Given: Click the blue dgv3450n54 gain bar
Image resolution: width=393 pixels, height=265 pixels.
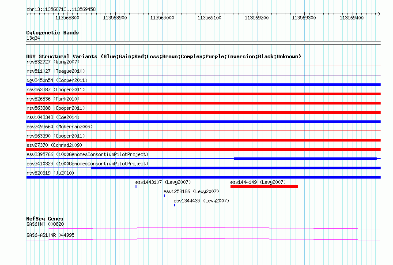Looking at the screenshot, I should (x=203, y=85).
